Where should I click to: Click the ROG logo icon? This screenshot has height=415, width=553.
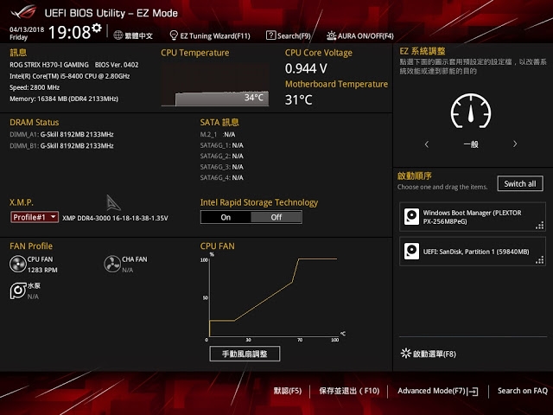tap(23, 12)
